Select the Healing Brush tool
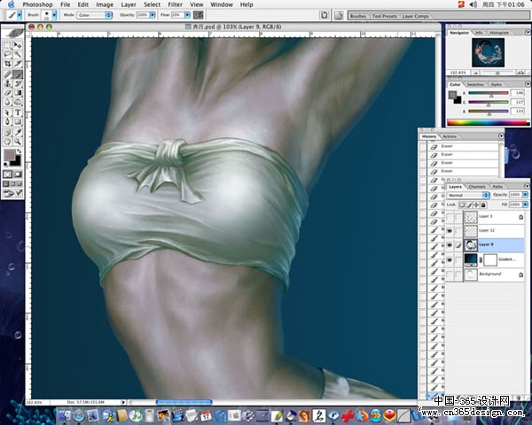 [7, 73]
